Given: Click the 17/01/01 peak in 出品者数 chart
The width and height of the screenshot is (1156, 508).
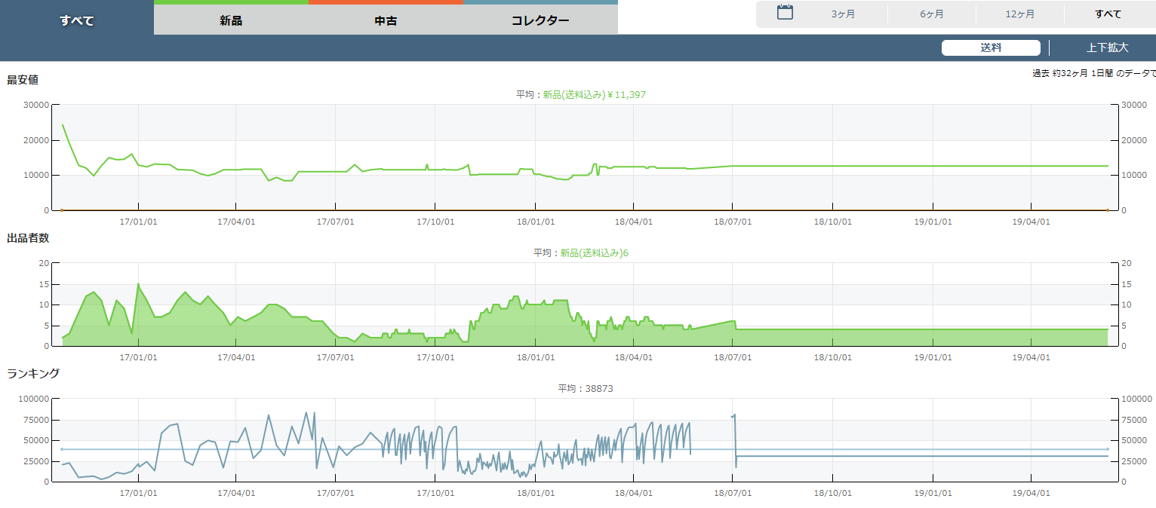Looking at the screenshot, I should click(x=138, y=284).
